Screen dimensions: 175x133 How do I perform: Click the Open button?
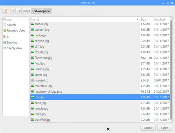pyautogui.click(x=164, y=128)
